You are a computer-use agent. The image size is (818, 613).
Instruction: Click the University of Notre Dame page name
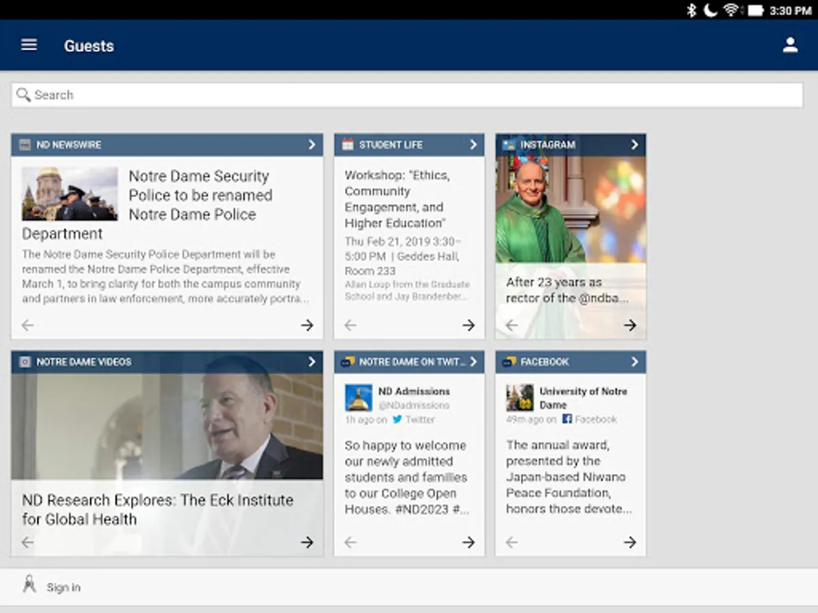click(584, 398)
